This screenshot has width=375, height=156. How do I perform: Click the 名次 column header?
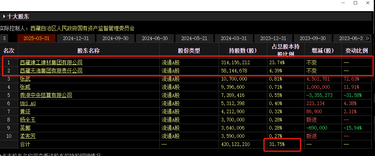(x=9, y=51)
